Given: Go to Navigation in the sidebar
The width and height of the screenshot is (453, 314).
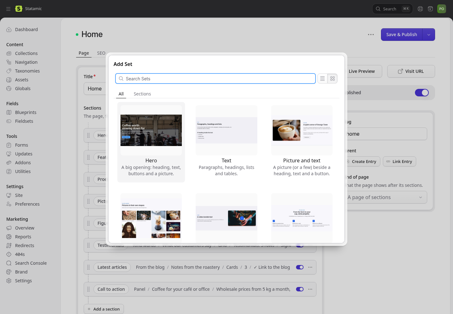Looking at the screenshot, I should pos(26,62).
